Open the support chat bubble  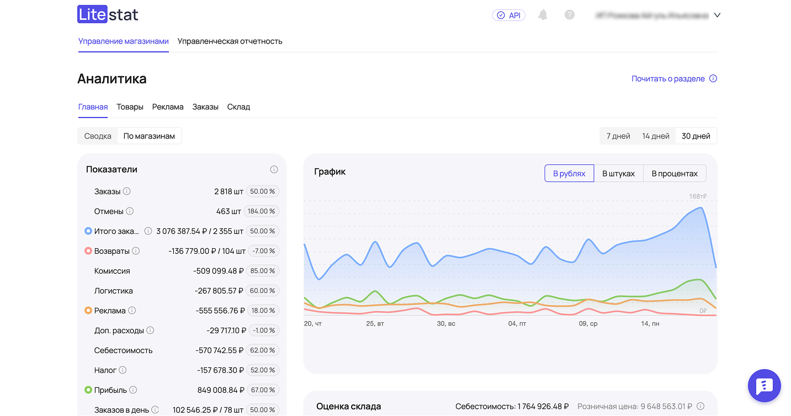pos(764,386)
